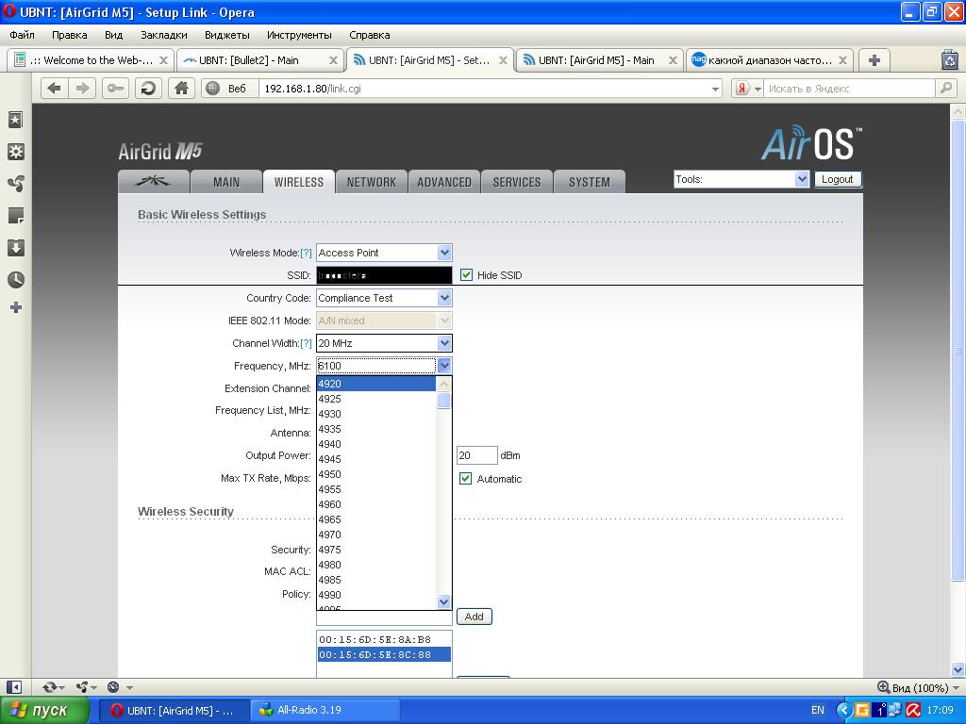This screenshot has height=724, width=966.
Task: Expand the Wireless Mode dropdown
Action: (x=444, y=253)
